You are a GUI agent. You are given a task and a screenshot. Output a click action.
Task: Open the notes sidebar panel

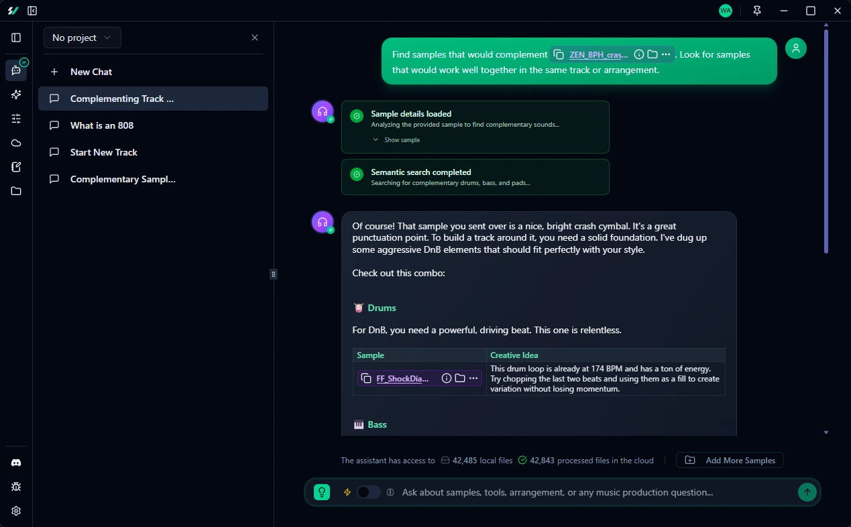(15, 167)
